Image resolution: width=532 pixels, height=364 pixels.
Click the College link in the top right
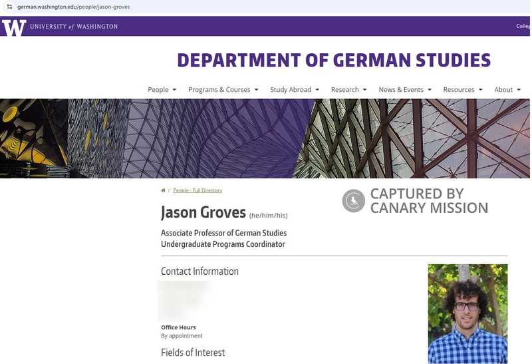click(x=523, y=27)
